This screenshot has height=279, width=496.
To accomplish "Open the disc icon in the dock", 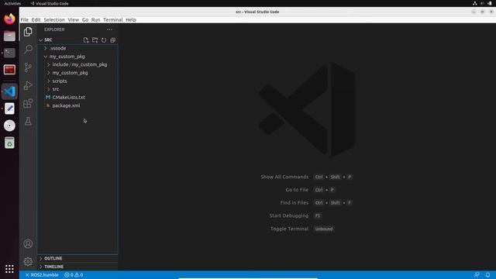I will pos(9,126).
